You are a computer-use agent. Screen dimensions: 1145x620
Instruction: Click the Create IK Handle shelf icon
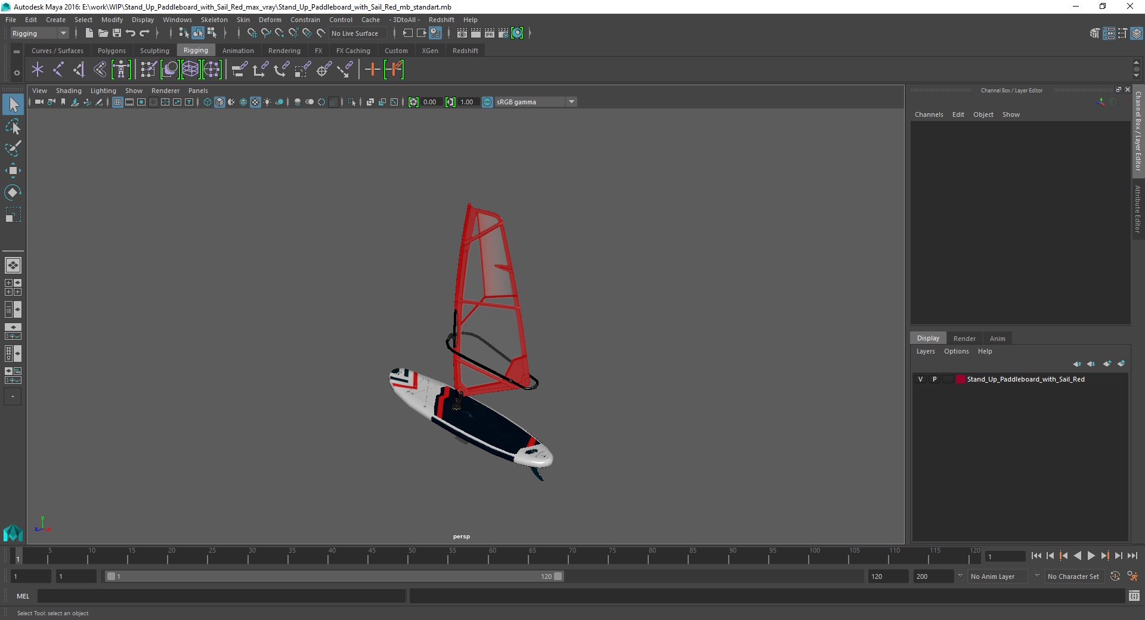(x=79, y=70)
